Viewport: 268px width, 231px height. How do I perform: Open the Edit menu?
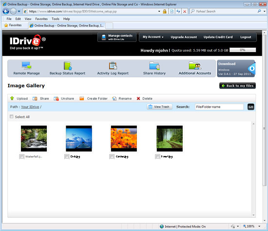point(18,19)
